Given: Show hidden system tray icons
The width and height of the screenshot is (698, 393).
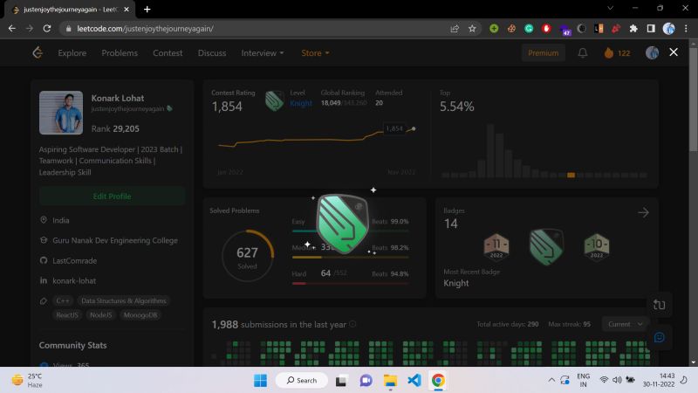Looking at the screenshot, I should coord(551,380).
